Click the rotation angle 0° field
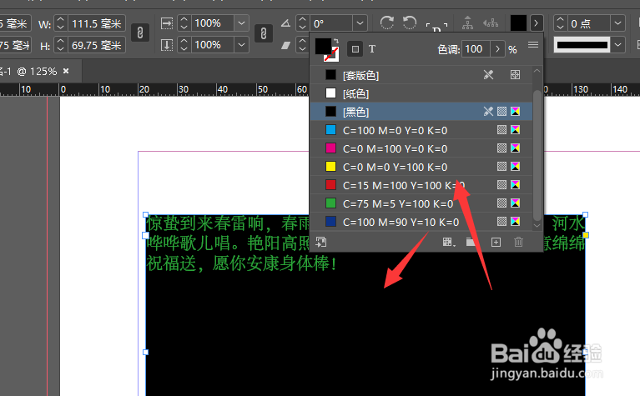The width and height of the screenshot is (640, 396). pyautogui.click(x=331, y=23)
